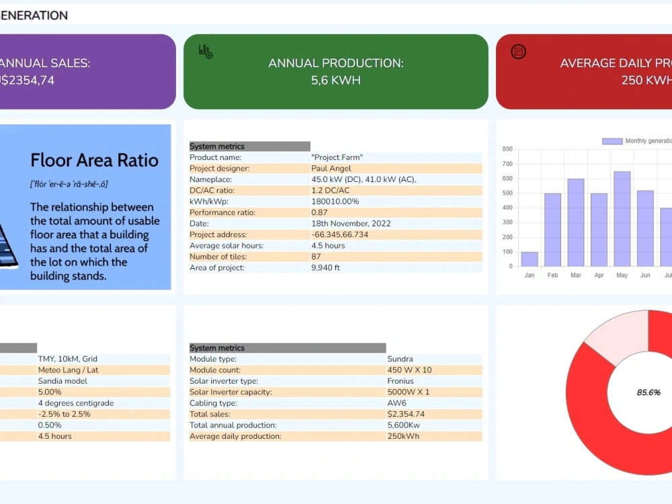Collapse the gray header above TMY, 10kM, Grid
This screenshot has width=672, height=504.
(18, 347)
